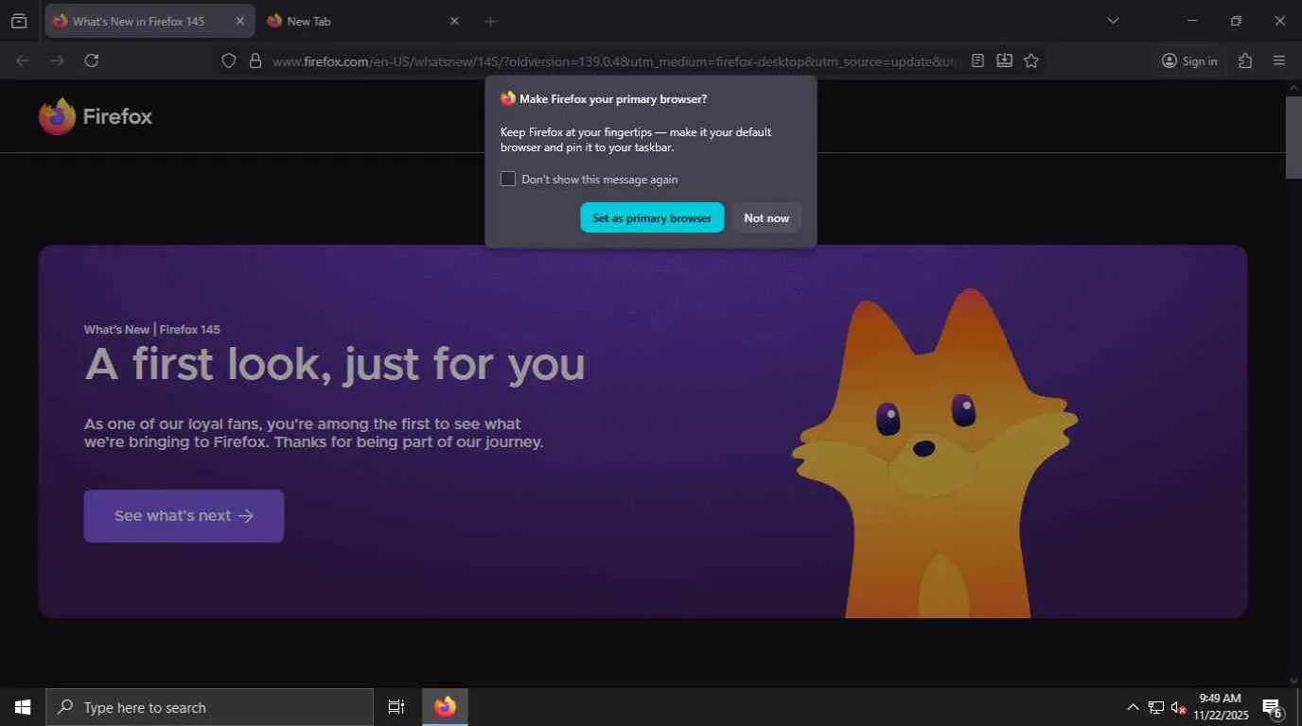This screenshot has height=726, width=1302.
Task: Restore down the Firefox window
Action: point(1236,21)
